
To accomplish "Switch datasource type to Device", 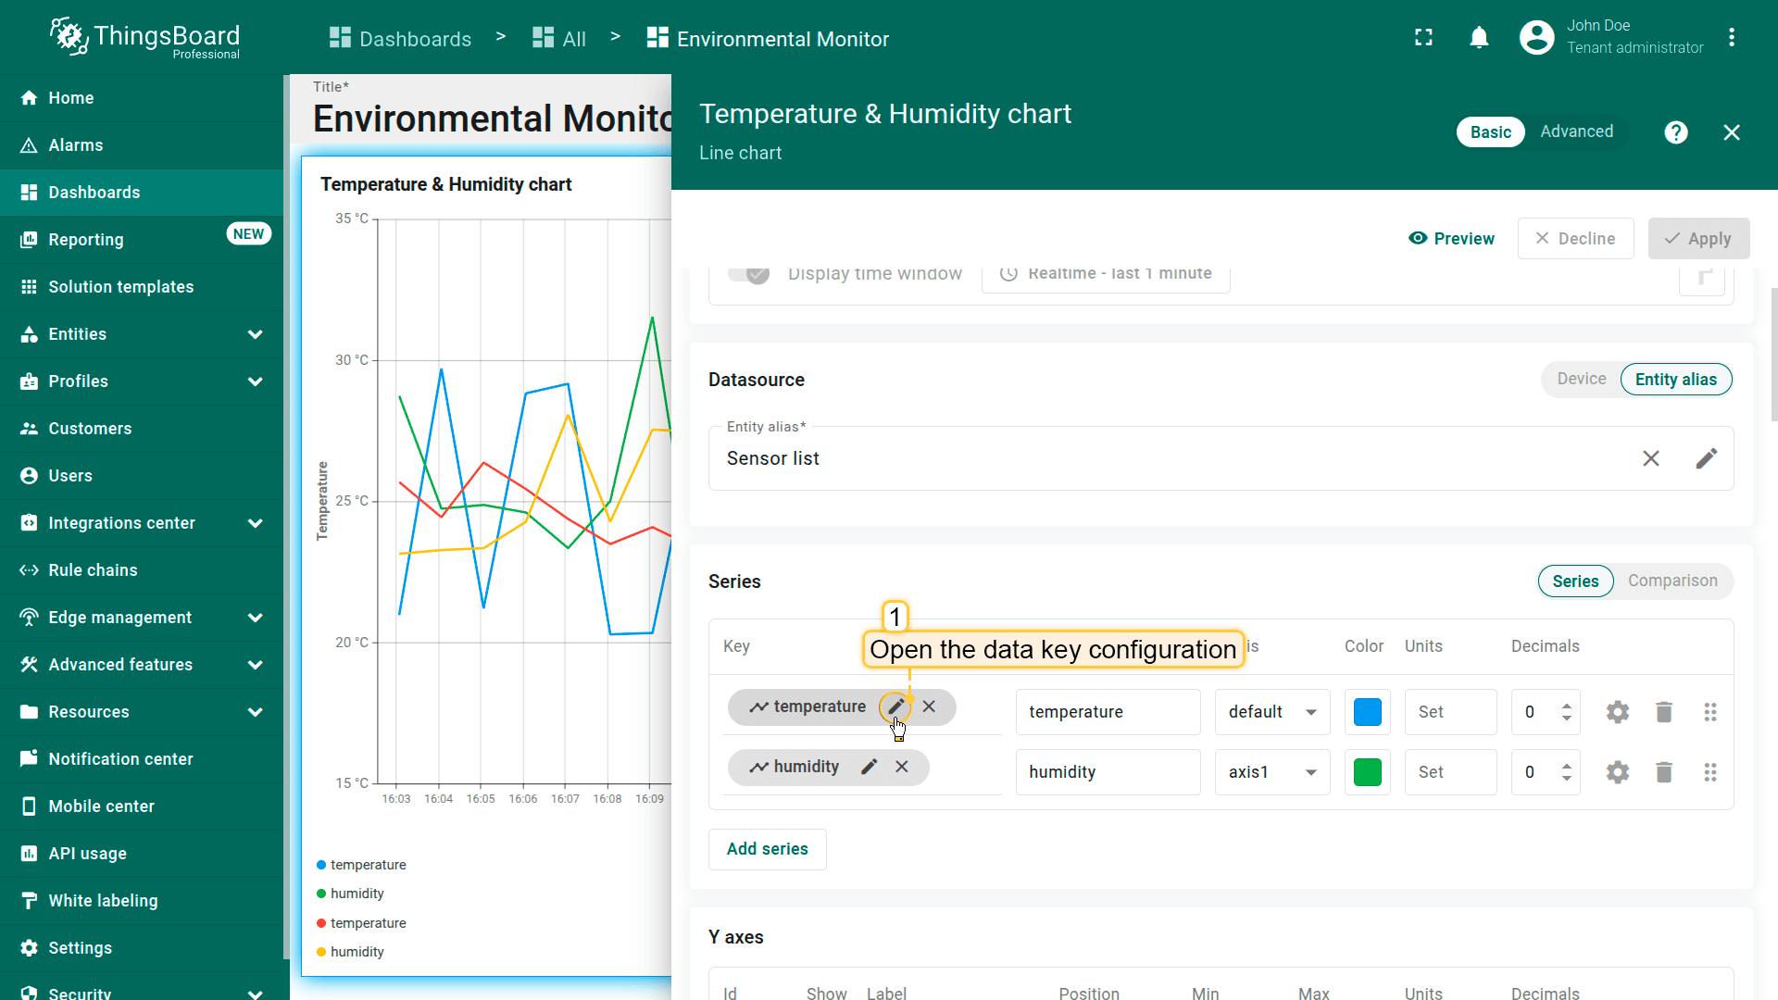I will (1581, 379).
